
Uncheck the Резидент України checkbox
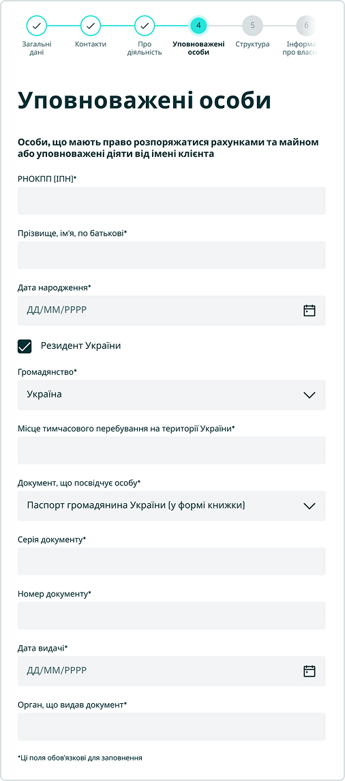click(x=25, y=346)
